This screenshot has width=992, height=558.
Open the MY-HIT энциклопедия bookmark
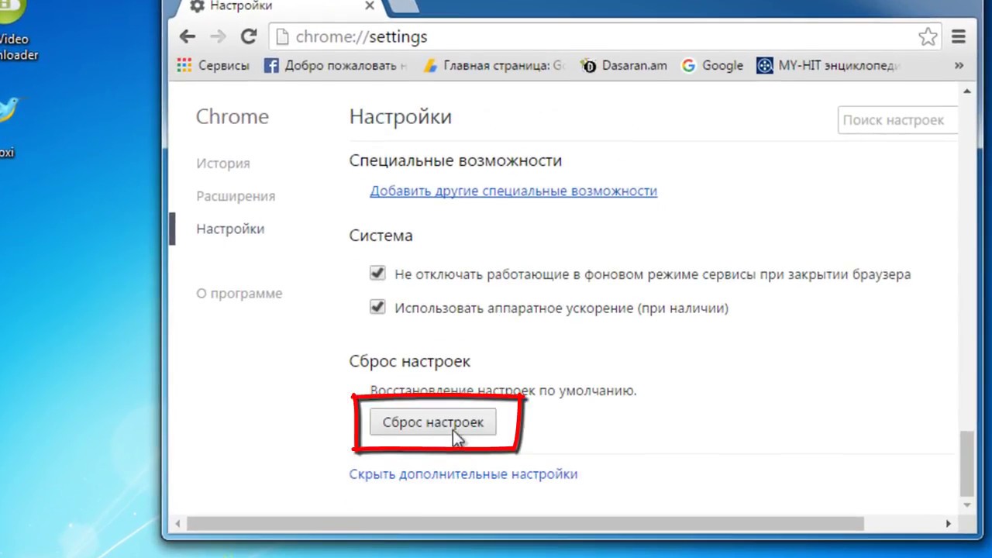[828, 66]
